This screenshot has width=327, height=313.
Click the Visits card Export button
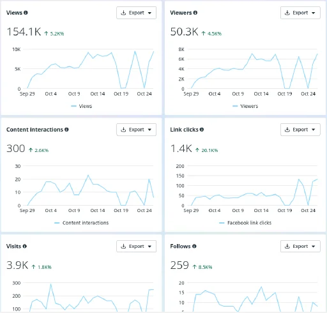136,246
